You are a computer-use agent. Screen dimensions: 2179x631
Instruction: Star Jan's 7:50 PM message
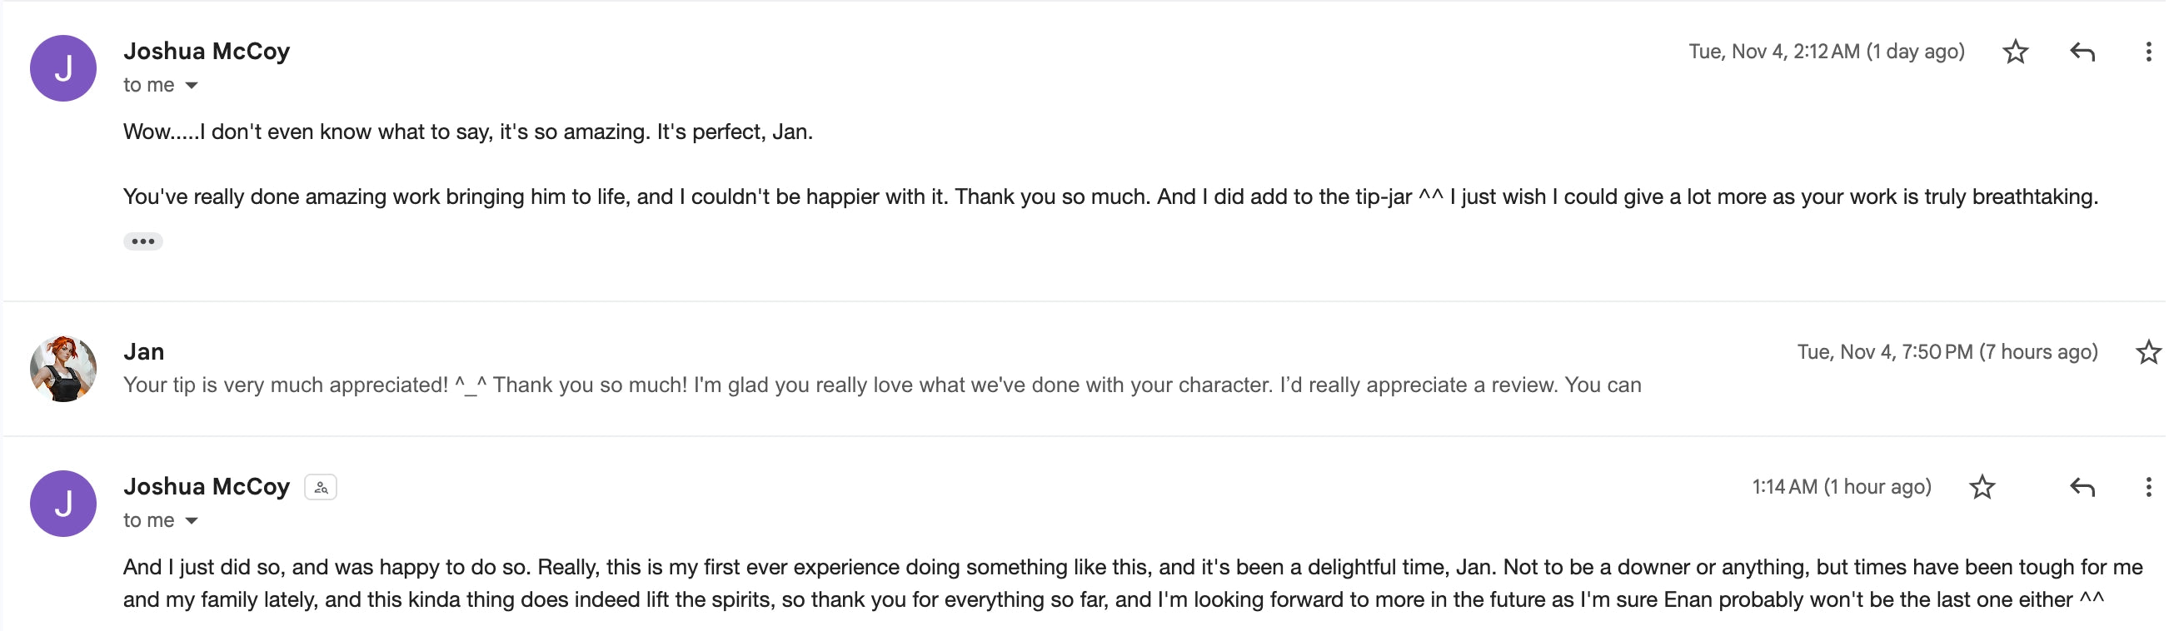click(x=2147, y=352)
